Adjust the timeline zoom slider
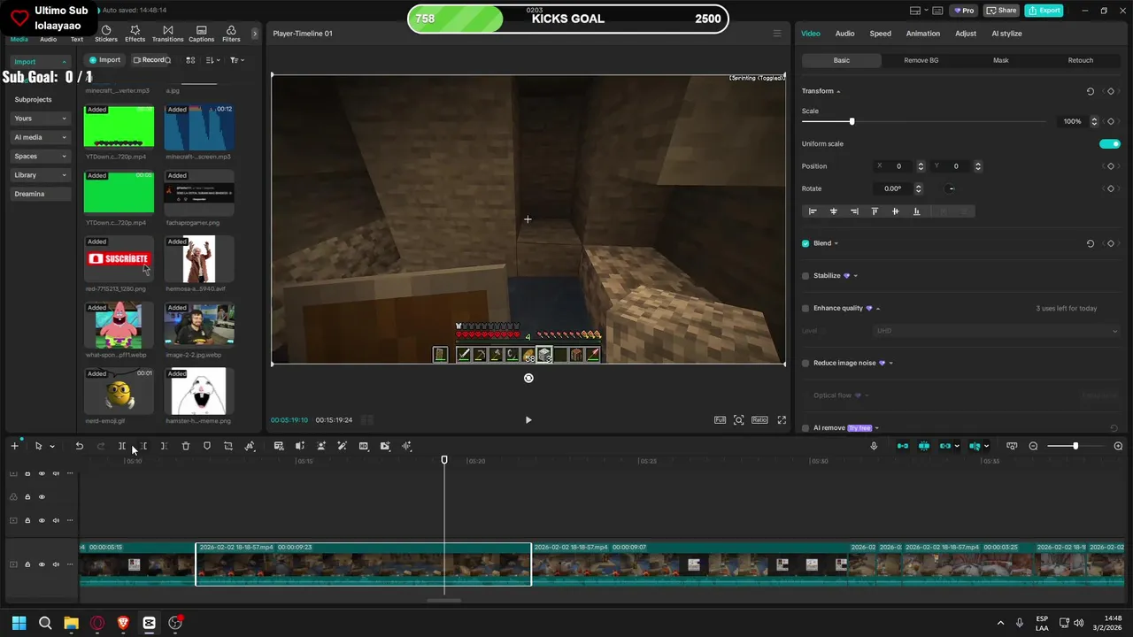This screenshot has height=637, width=1133. pos(1075,446)
